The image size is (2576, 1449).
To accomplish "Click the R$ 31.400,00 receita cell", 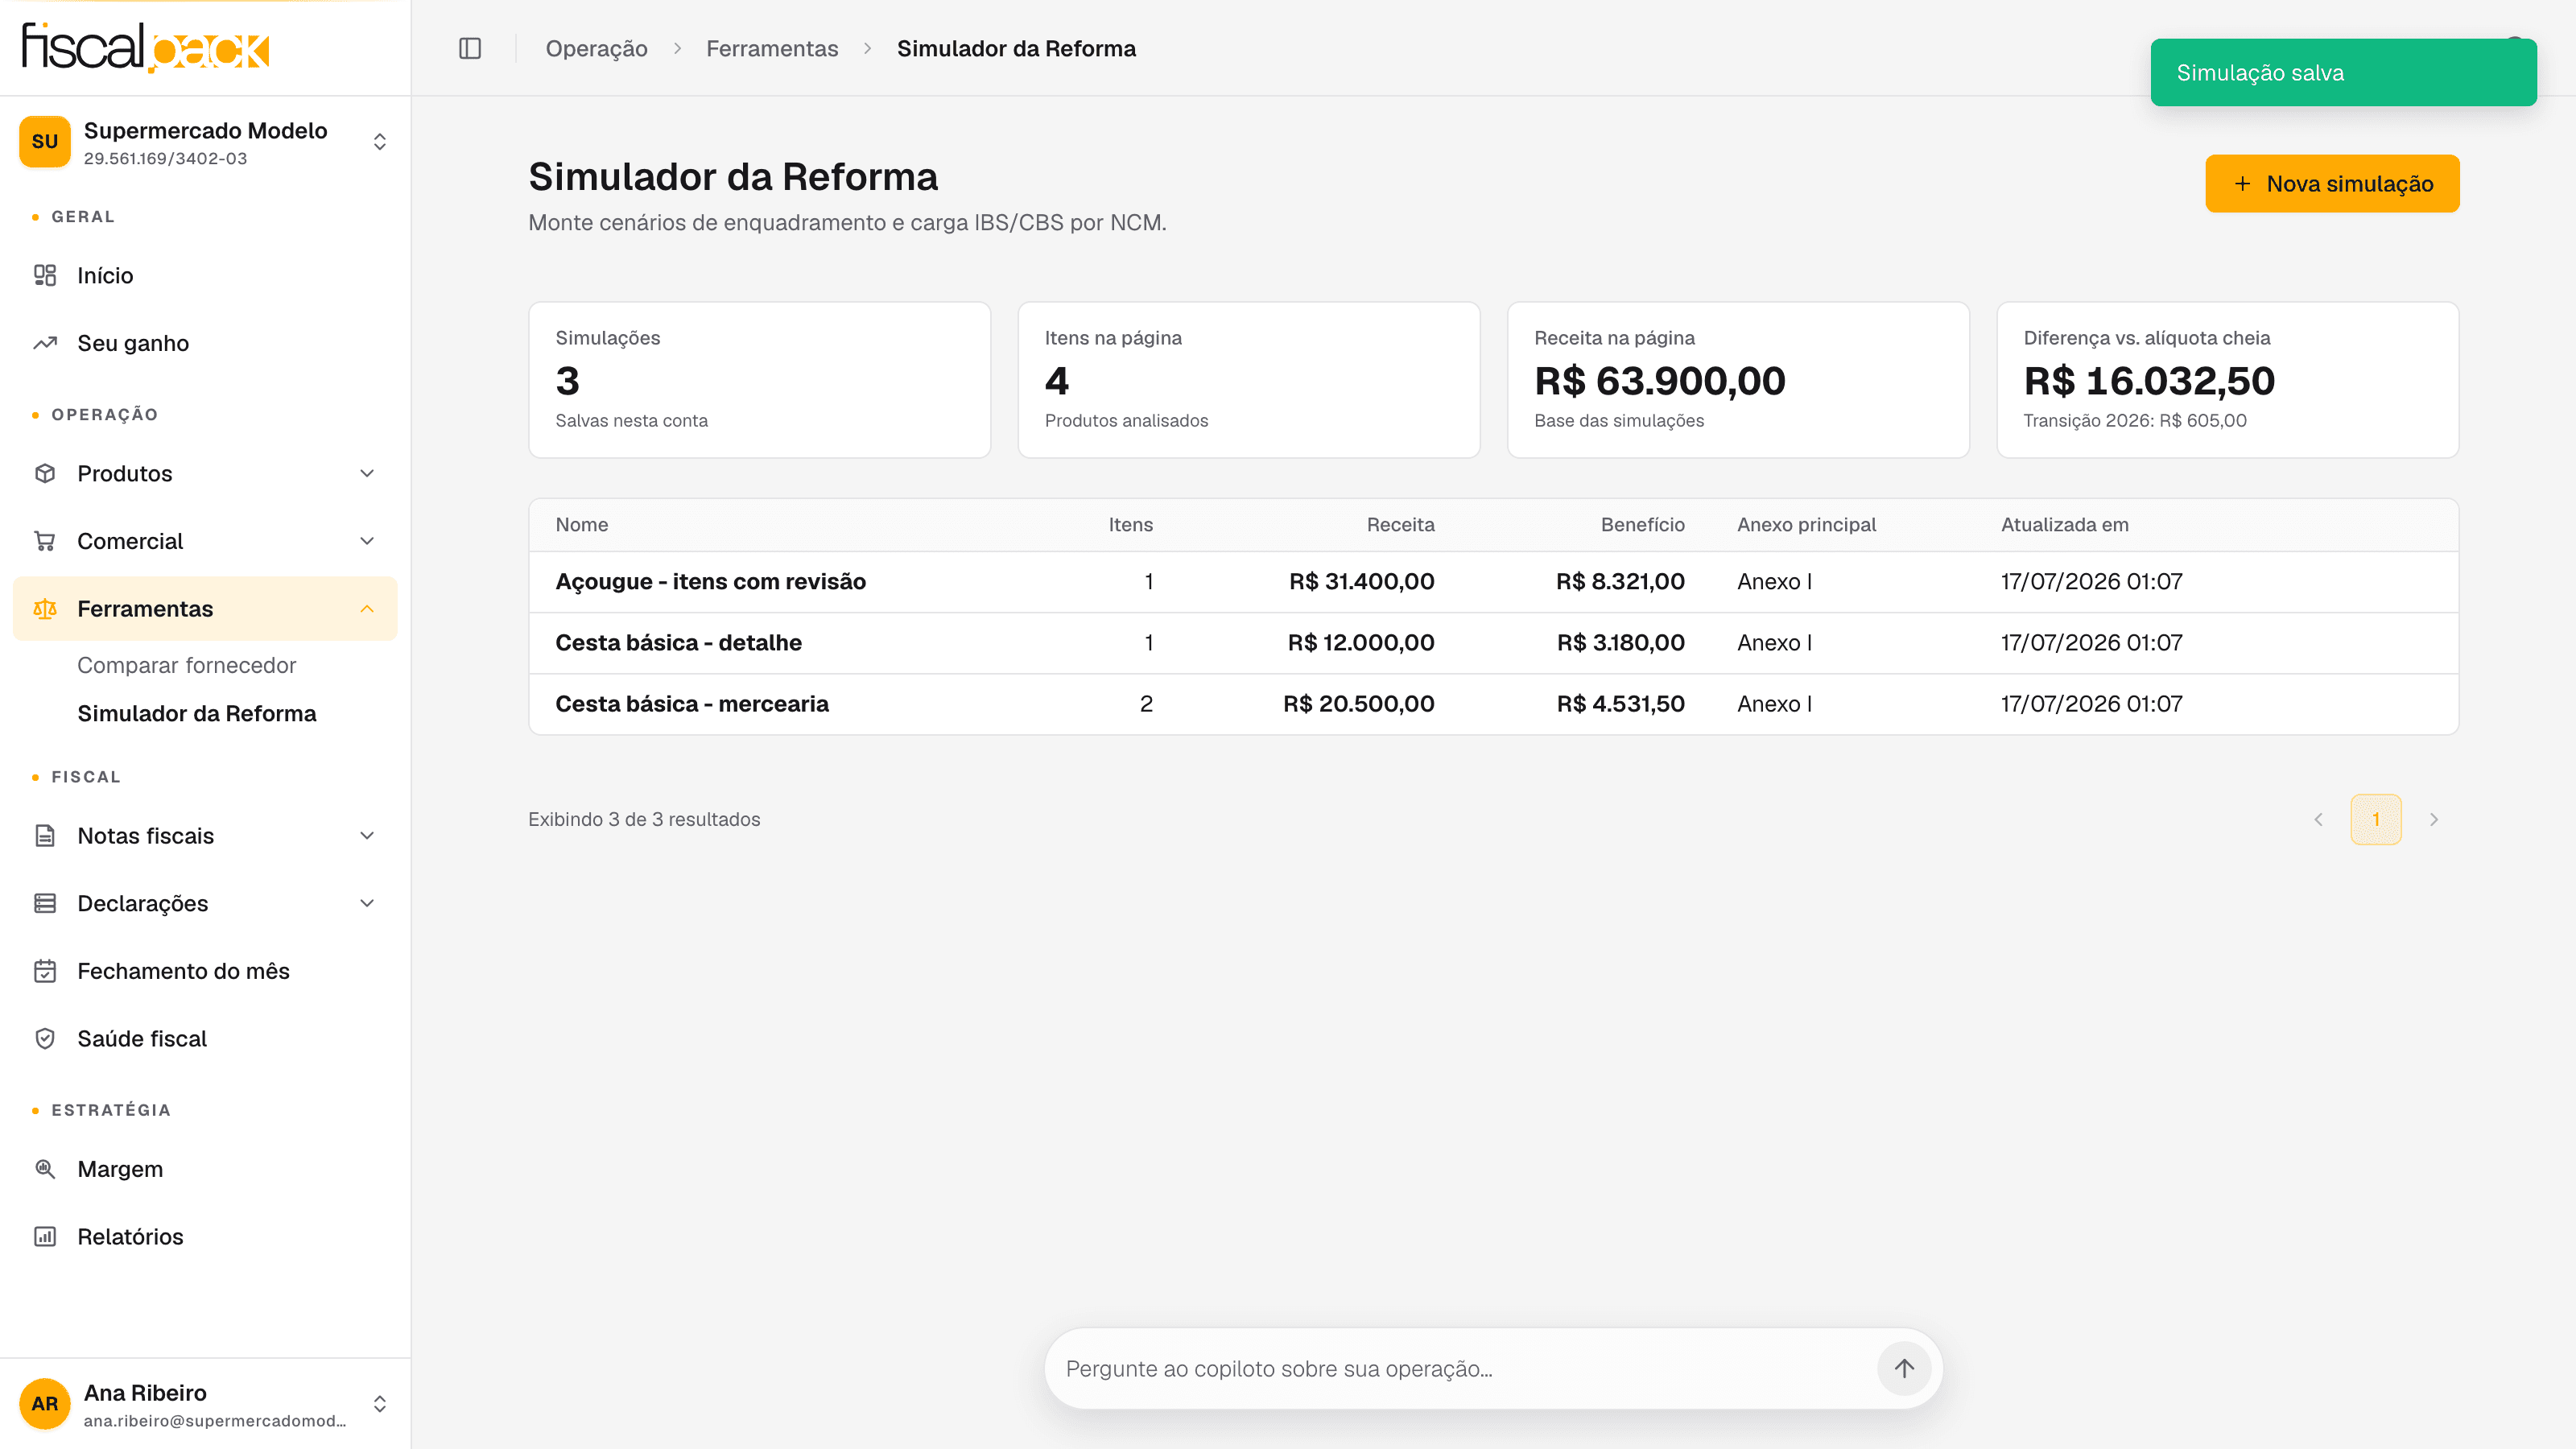I will pyautogui.click(x=1361, y=582).
